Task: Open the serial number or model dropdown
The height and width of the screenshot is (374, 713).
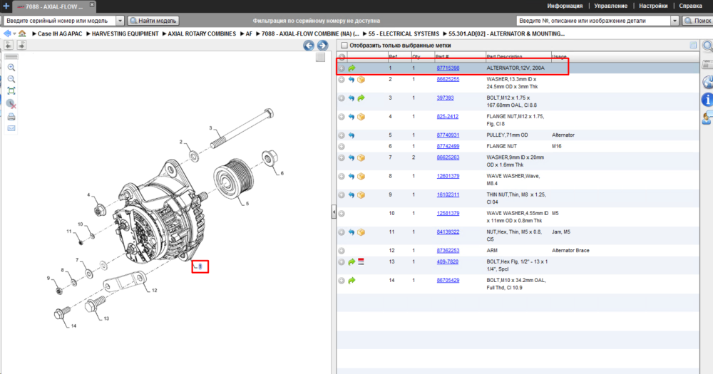Action: pyautogui.click(x=120, y=21)
